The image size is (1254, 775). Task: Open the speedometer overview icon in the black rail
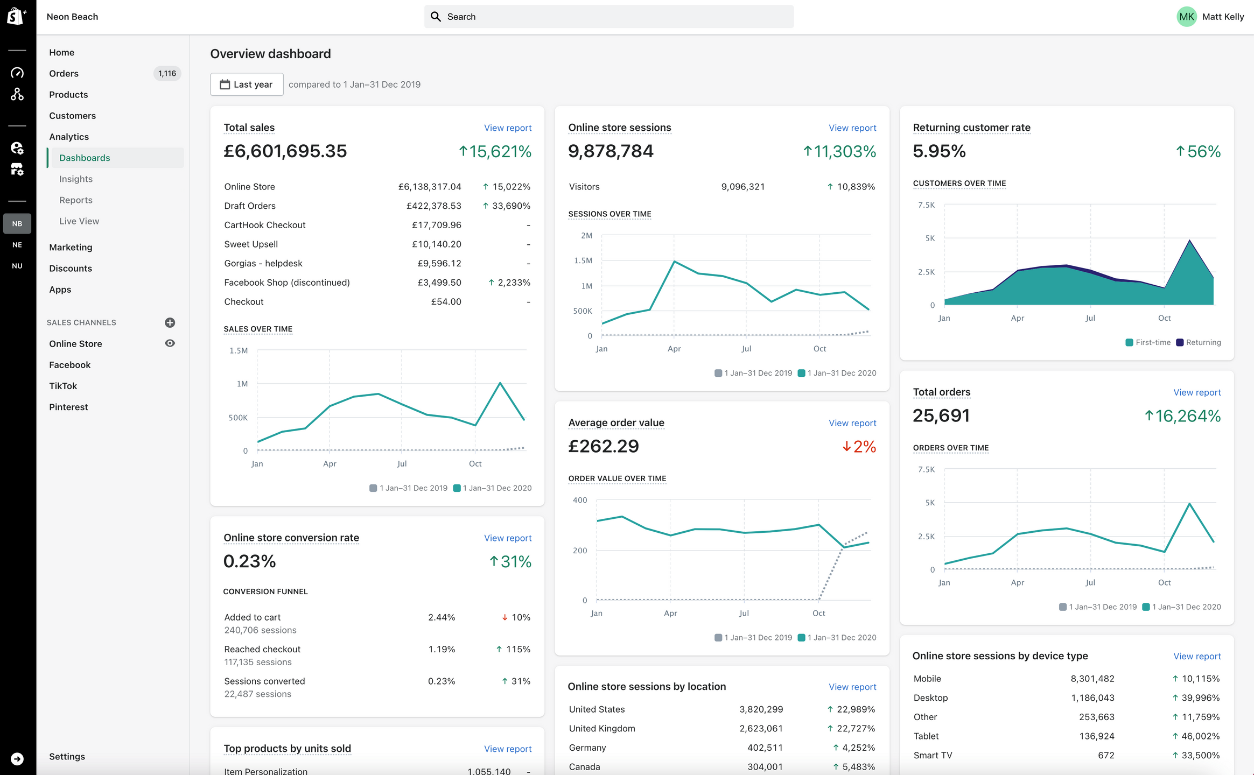coord(17,73)
